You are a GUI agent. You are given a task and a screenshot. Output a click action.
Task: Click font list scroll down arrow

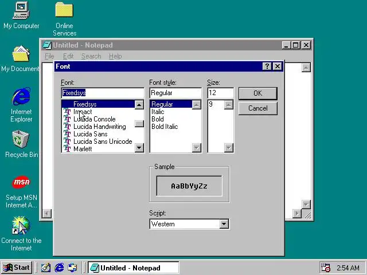(x=139, y=148)
